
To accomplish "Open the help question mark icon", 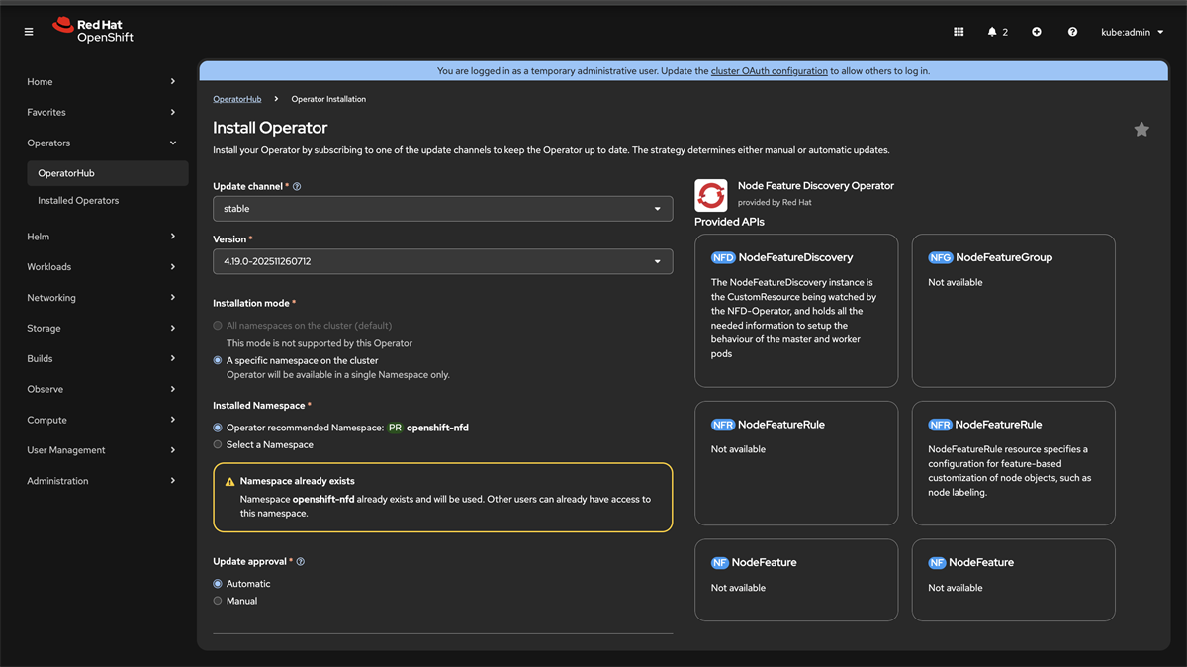I will pos(1072,32).
